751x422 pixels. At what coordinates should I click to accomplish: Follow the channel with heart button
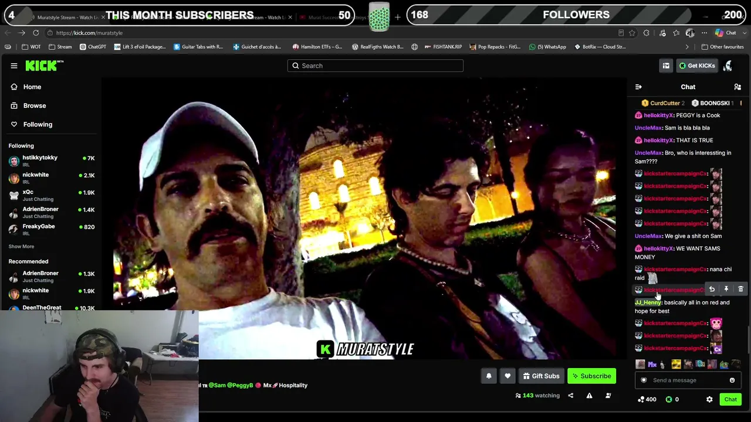pos(508,376)
